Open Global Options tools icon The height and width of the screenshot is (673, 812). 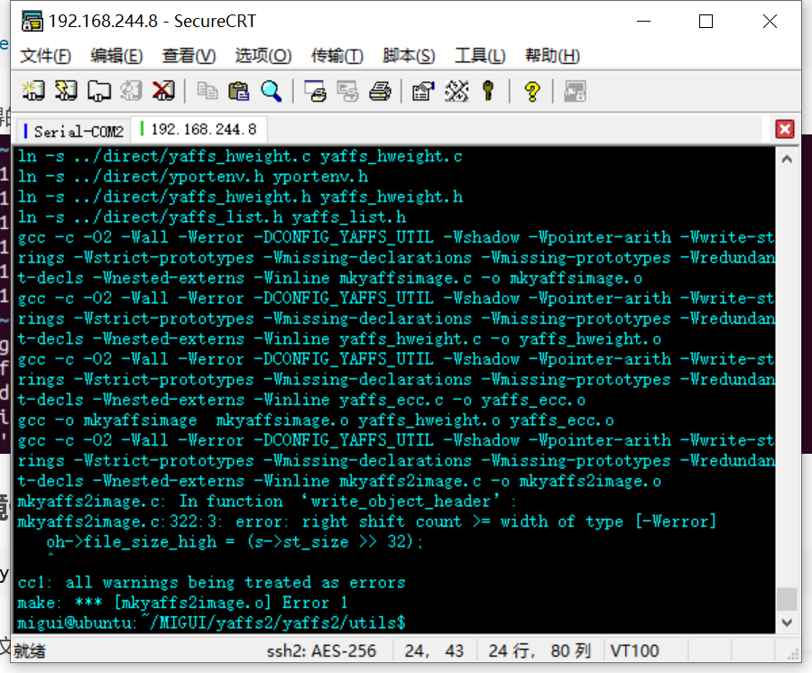click(457, 91)
